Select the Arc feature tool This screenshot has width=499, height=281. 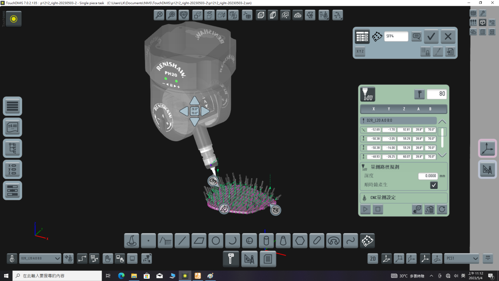(232, 241)
